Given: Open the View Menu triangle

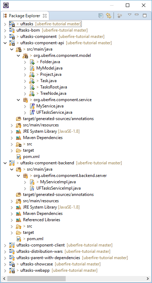Looking at the screenshot, I should (130, 15).
